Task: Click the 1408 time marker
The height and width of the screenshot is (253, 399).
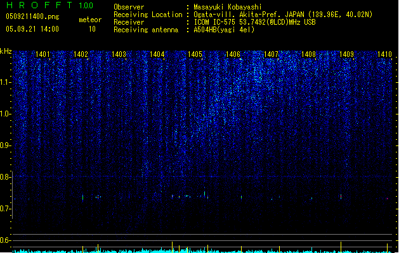Action: [x=308, y=54]
